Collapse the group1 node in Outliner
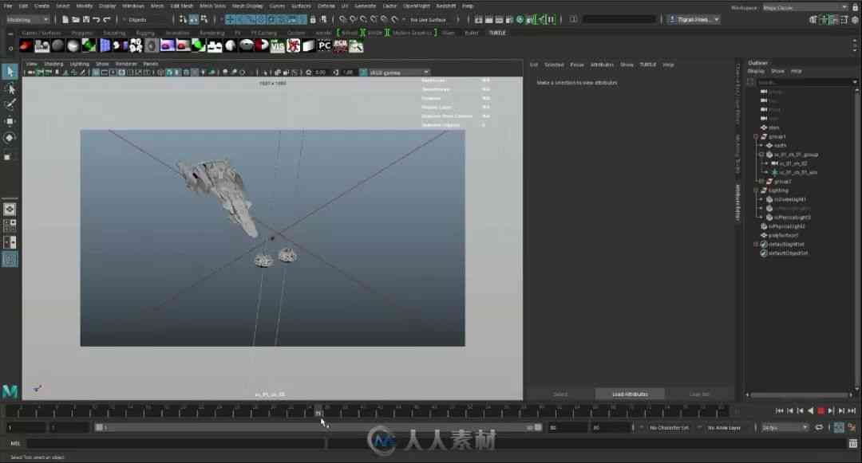 (x=756, y=136)
